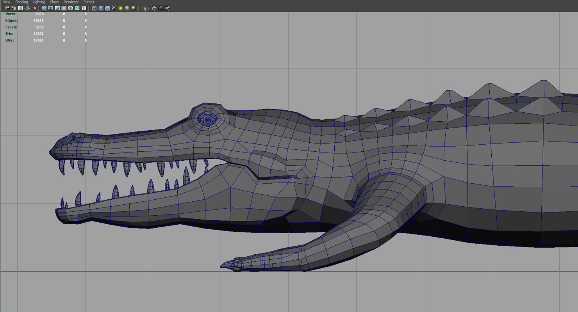Open the Renderer menu
The image size is (578, 312).
tap(71, 2)
